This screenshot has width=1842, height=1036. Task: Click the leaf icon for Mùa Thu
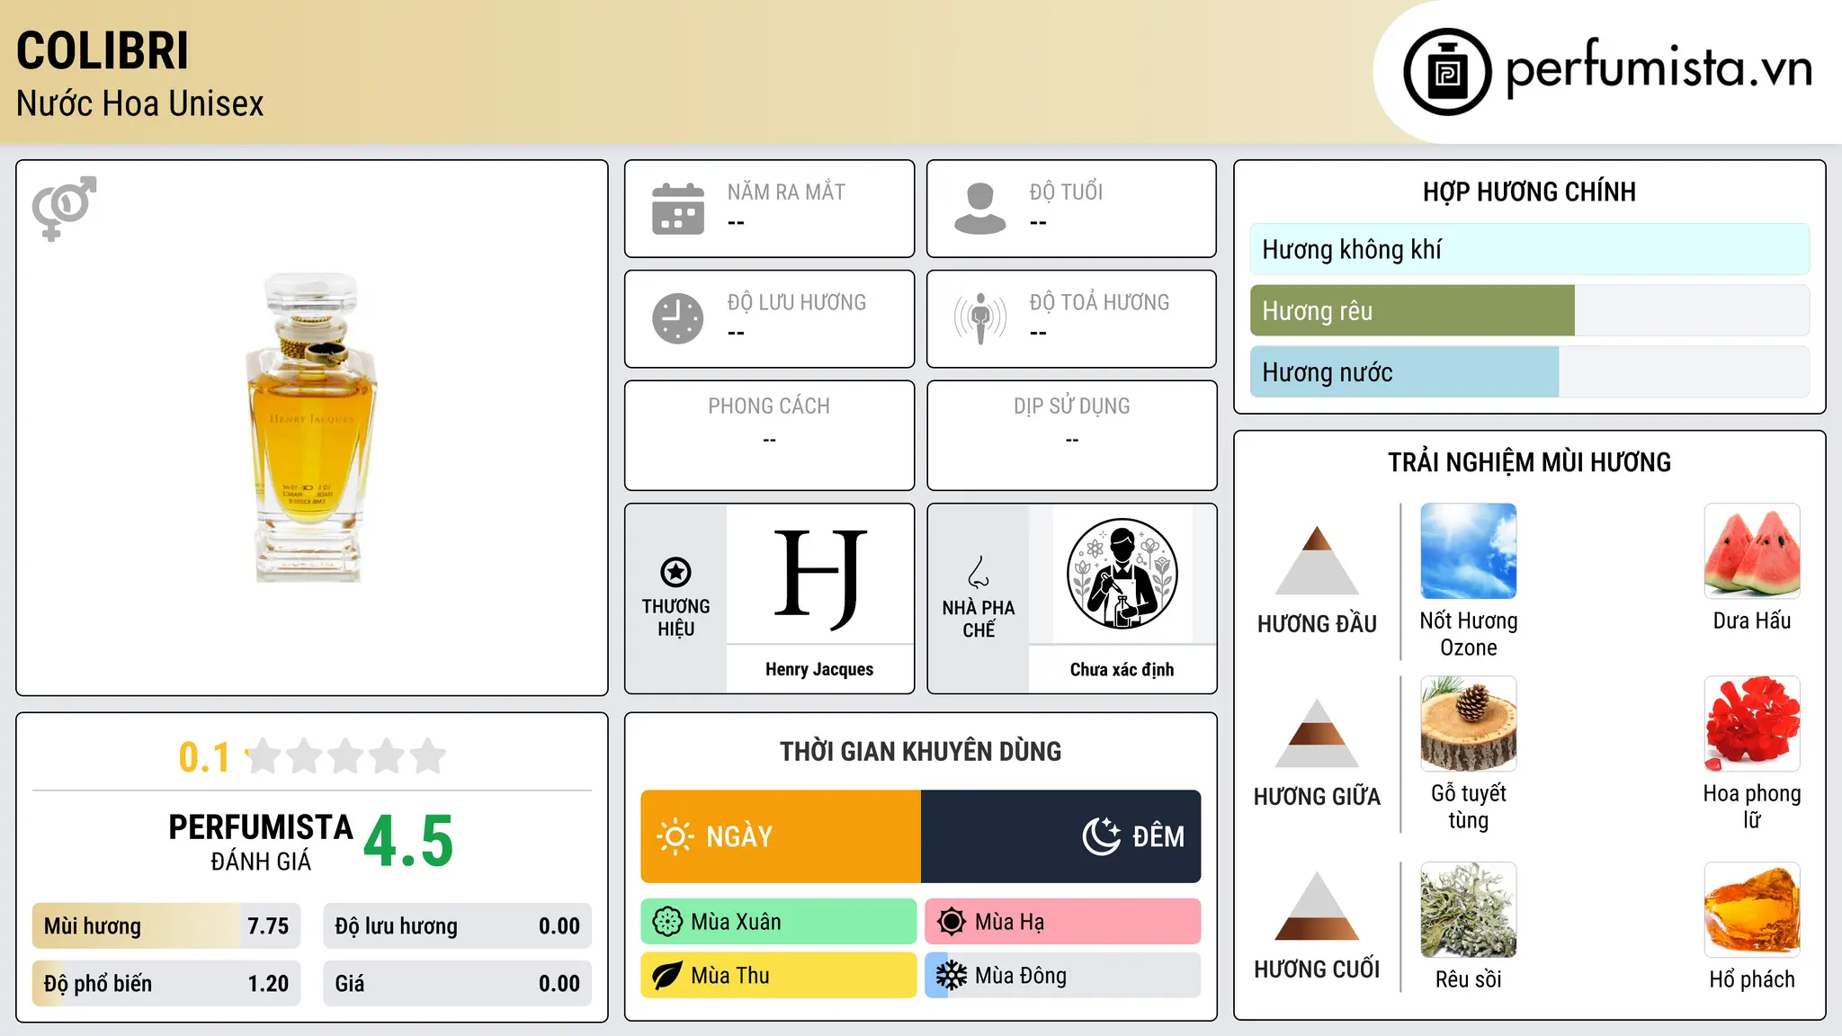667,976
